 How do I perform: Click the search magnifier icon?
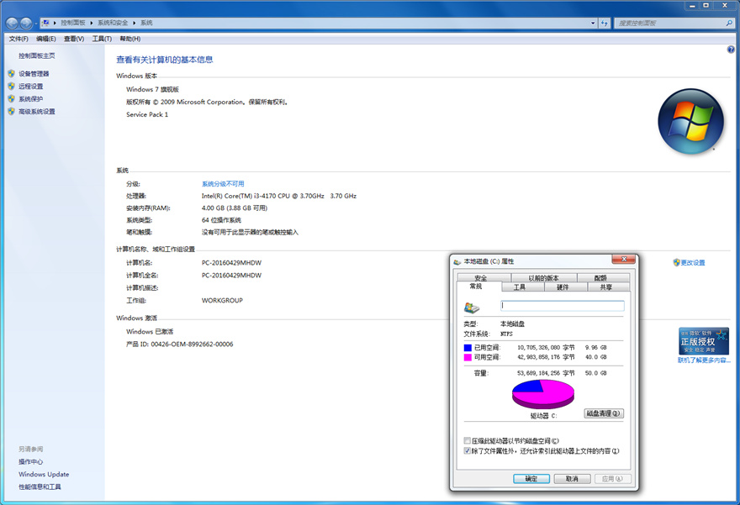(x=729, y=23)
